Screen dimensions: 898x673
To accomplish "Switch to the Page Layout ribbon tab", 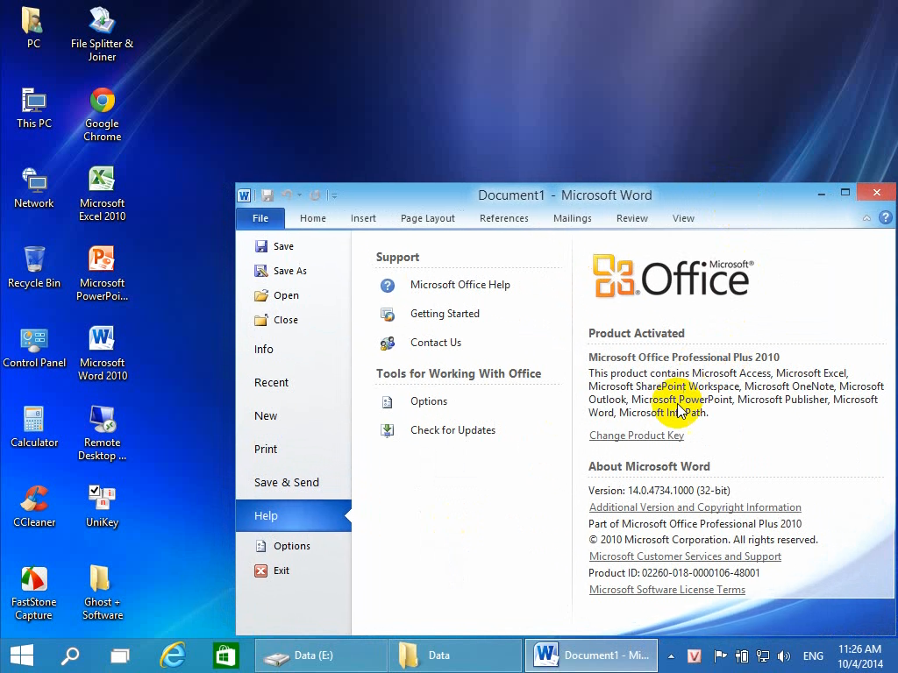I will (427, 218).
